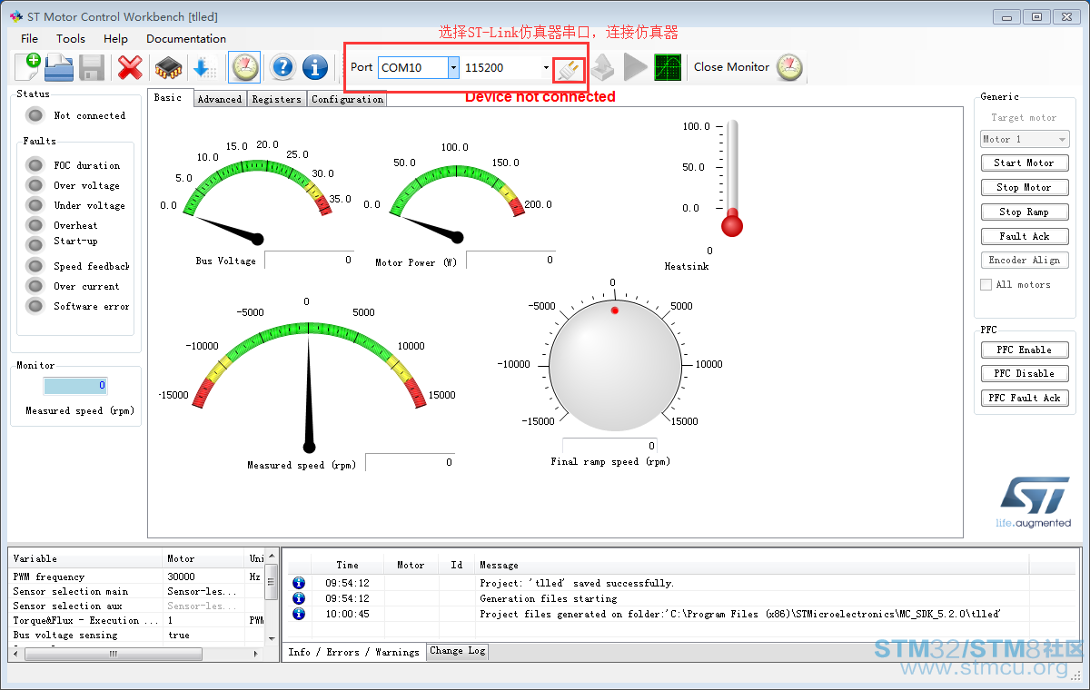Click the info icon of the 10:00:45 log row

pyautogui.click(x=299, y=614)
